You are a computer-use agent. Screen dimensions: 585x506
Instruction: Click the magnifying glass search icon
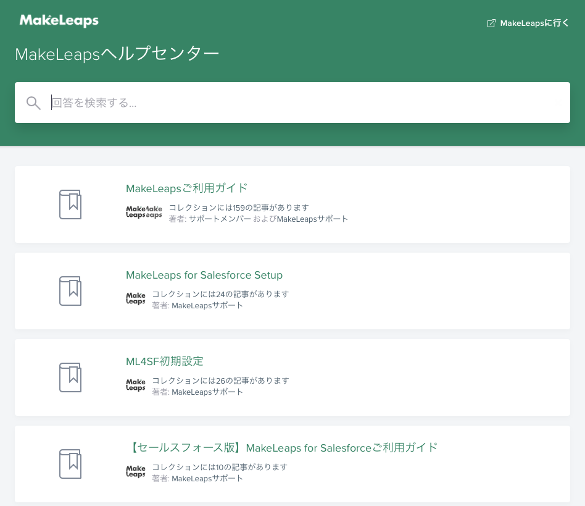point(33,103)
